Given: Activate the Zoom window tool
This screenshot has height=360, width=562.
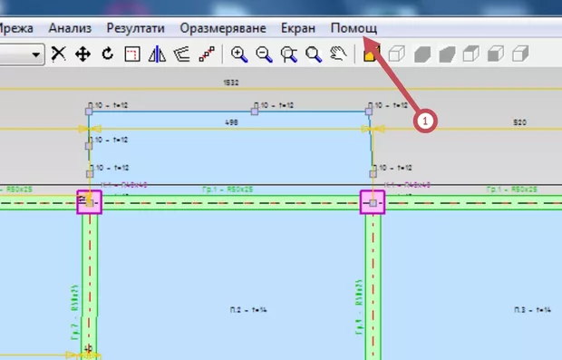Looking at the screenshot, I should [x=289, y=54].
